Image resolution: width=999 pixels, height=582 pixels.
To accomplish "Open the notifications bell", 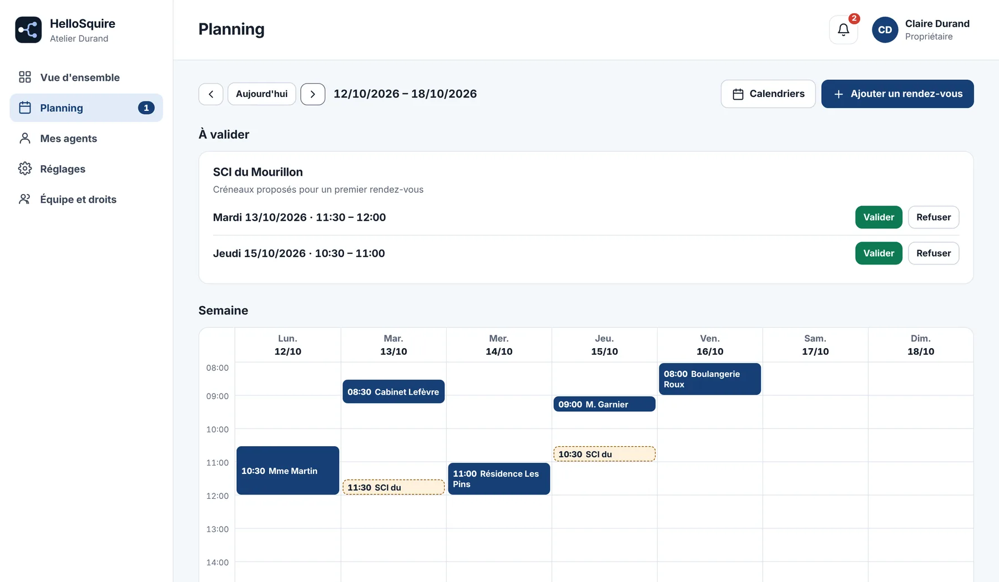I will (x=843, y=30).
